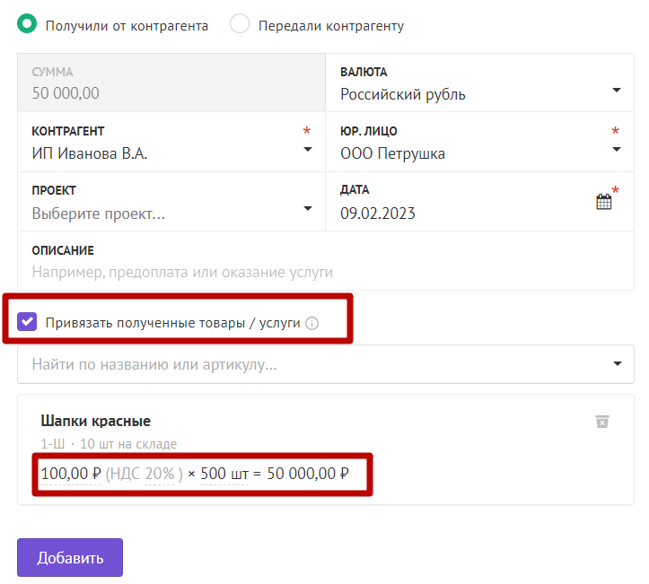Edit the НДС 20% value
The width and height of the screenshot is (649, 584).
point(160,474)
